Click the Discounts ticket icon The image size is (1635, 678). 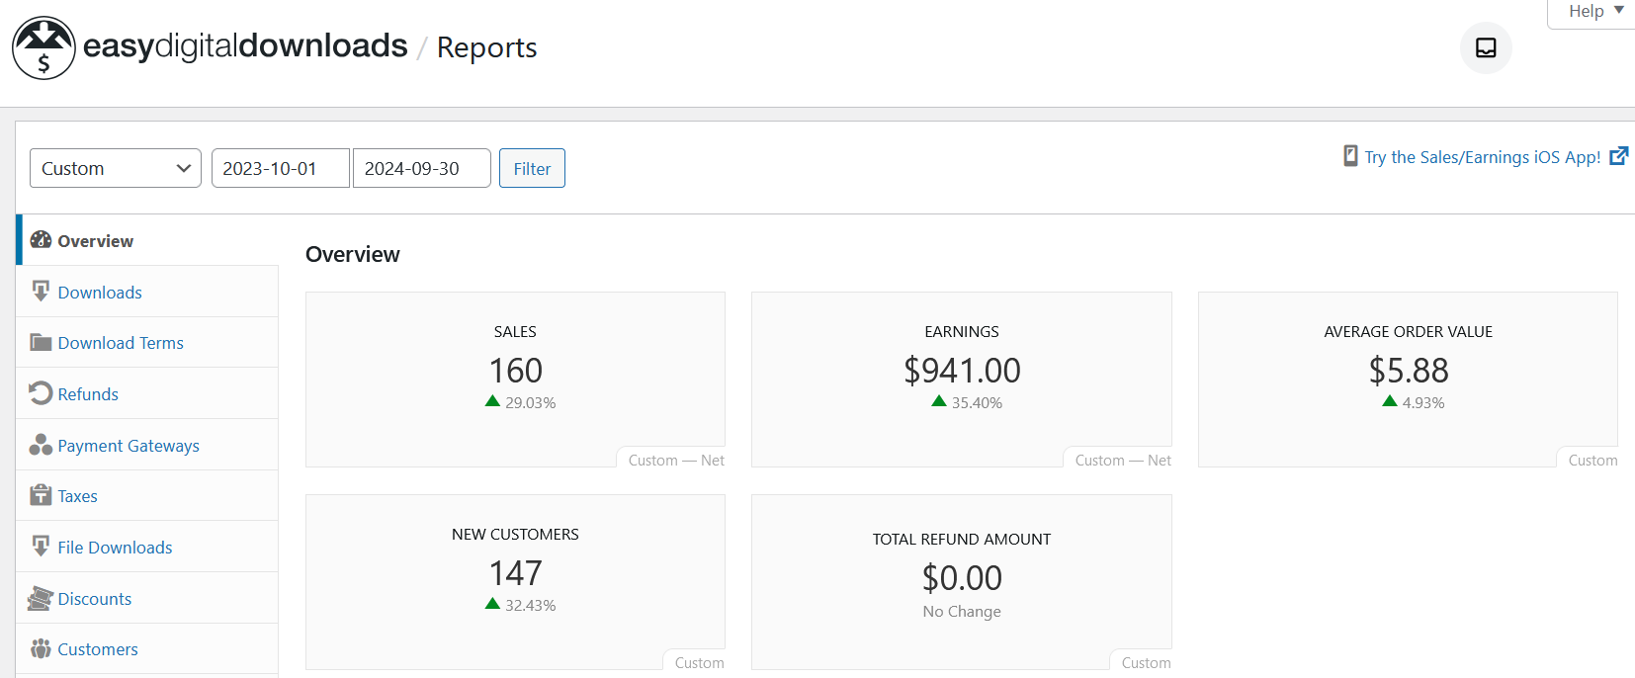(x=41, y=598)
